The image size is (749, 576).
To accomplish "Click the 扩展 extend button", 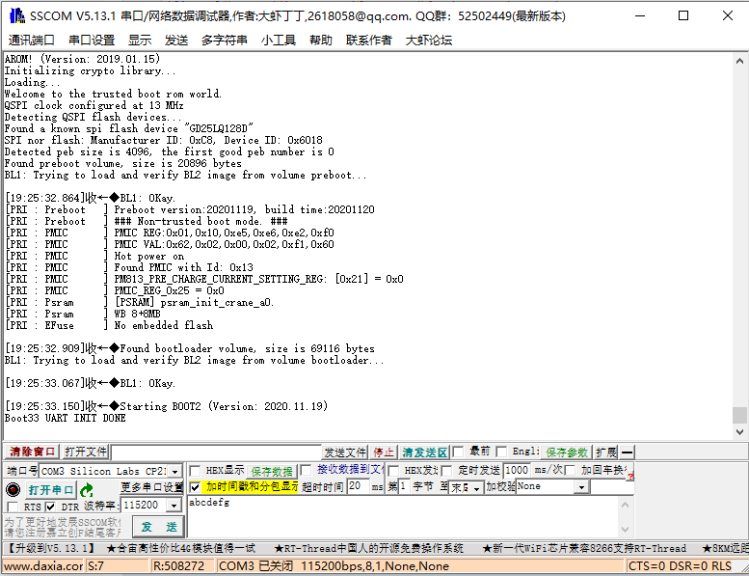I will tap(605, 453).
